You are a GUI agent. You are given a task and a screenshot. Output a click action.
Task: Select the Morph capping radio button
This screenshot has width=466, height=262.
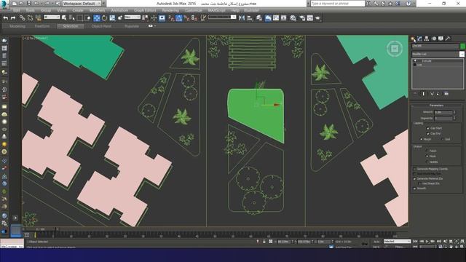point(421,139)
